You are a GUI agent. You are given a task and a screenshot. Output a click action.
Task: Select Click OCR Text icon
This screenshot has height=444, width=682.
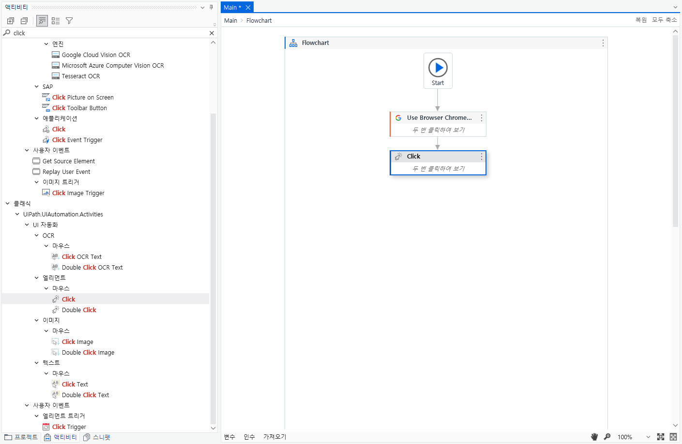(56, 257)
